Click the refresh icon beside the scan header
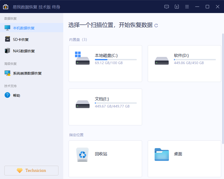The width and height of the screenshot is (224, 179). pyautogui.click(x=156, y=26)
